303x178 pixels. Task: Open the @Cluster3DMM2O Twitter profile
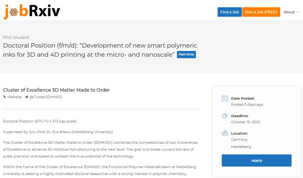46,97
